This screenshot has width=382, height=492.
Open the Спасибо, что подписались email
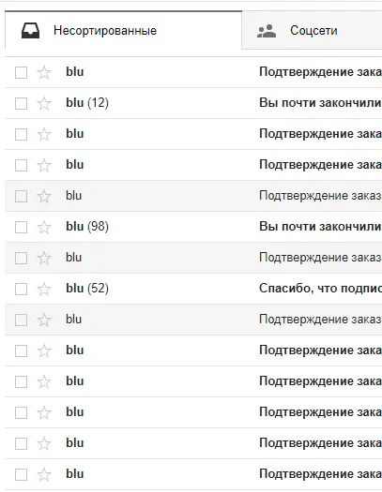coord(320,289)
